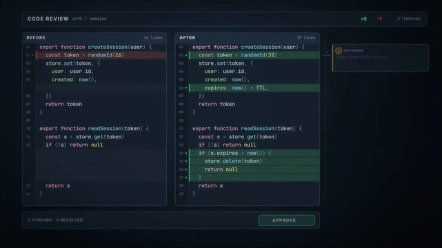Select added line 'const token = randomId(32)'
The height and width of the screenshot is (248, 442).
254,55
